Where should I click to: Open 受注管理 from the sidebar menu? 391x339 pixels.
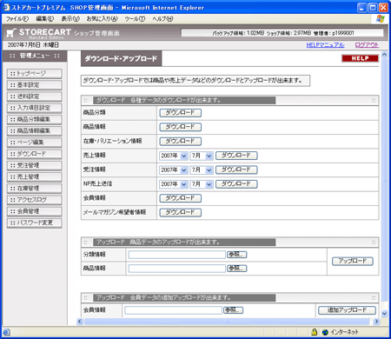click(35, 165)
